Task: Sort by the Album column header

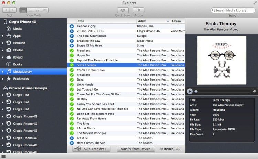Action: [177, 21]
